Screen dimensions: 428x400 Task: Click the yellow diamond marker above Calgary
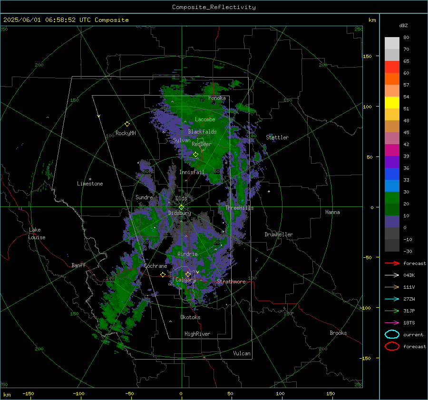pyautogui.click(x=188, y=274)
